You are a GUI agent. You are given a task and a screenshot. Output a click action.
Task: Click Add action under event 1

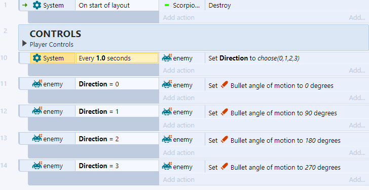(x=179, y=17)
